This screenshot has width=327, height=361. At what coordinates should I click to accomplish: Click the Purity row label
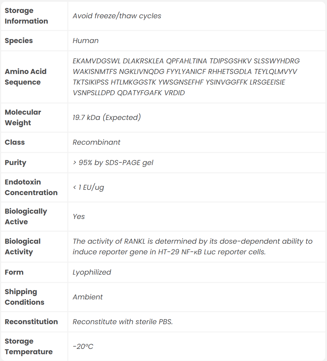(16, 163)
